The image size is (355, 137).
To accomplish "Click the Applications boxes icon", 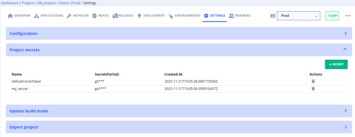I will tap(36, 16).
